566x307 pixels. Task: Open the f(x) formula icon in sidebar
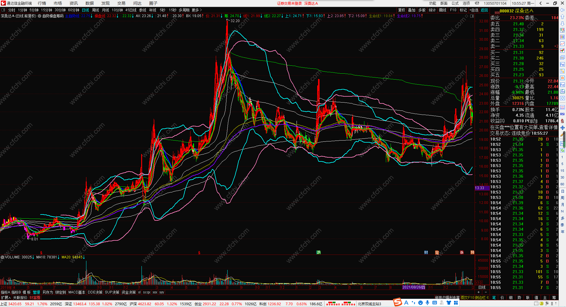[562, 92]
